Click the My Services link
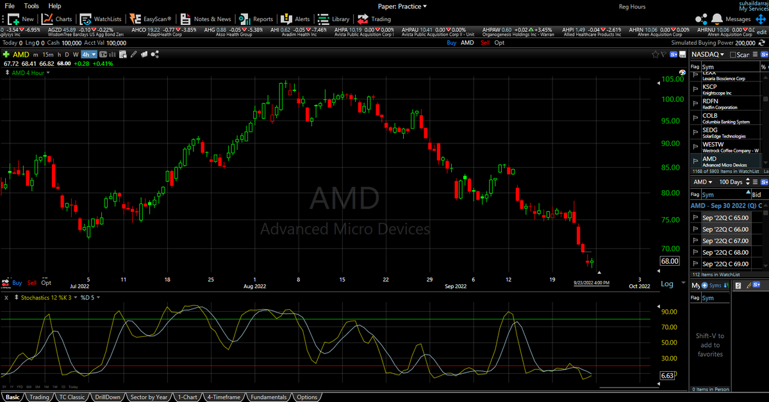769x402 pixels. (x=753, y=9)
